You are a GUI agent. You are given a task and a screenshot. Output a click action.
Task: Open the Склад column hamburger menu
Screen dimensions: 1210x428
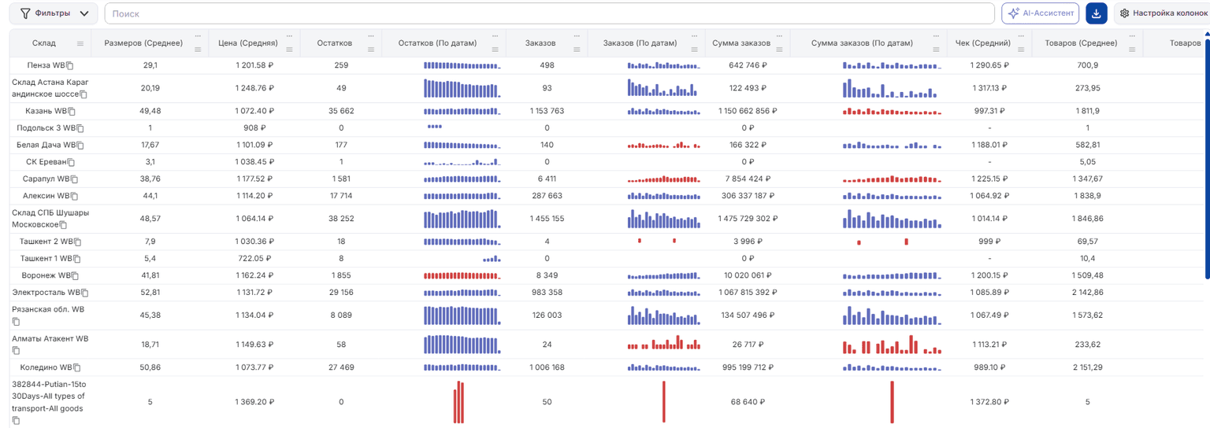[x=80, y=44]
